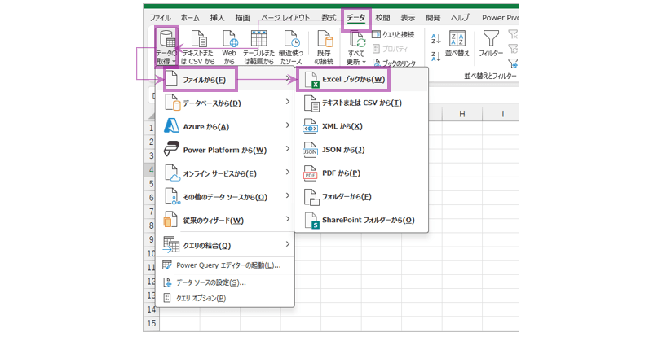This screenshot has width=658, height=337.
Task: Select column I header
Action: click(502, 114)
